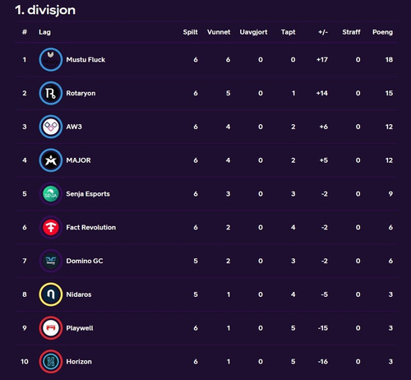Screen dimensions: 411x380
Task: Open the Nidaros team name link
Action: (x=79, y=294)
